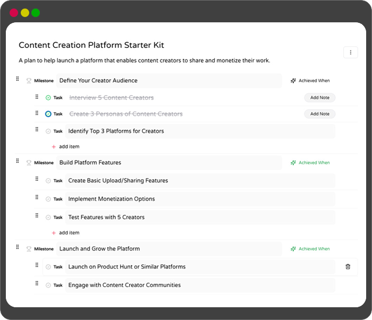Click the drag handle next to Implement Monetization Options
Screen dimensions: 372x320
click(x=37, y=197)
